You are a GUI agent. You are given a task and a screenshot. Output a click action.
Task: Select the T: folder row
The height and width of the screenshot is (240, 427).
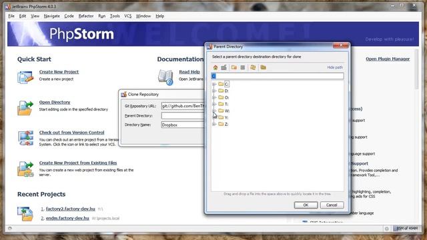tap(224, 104)
